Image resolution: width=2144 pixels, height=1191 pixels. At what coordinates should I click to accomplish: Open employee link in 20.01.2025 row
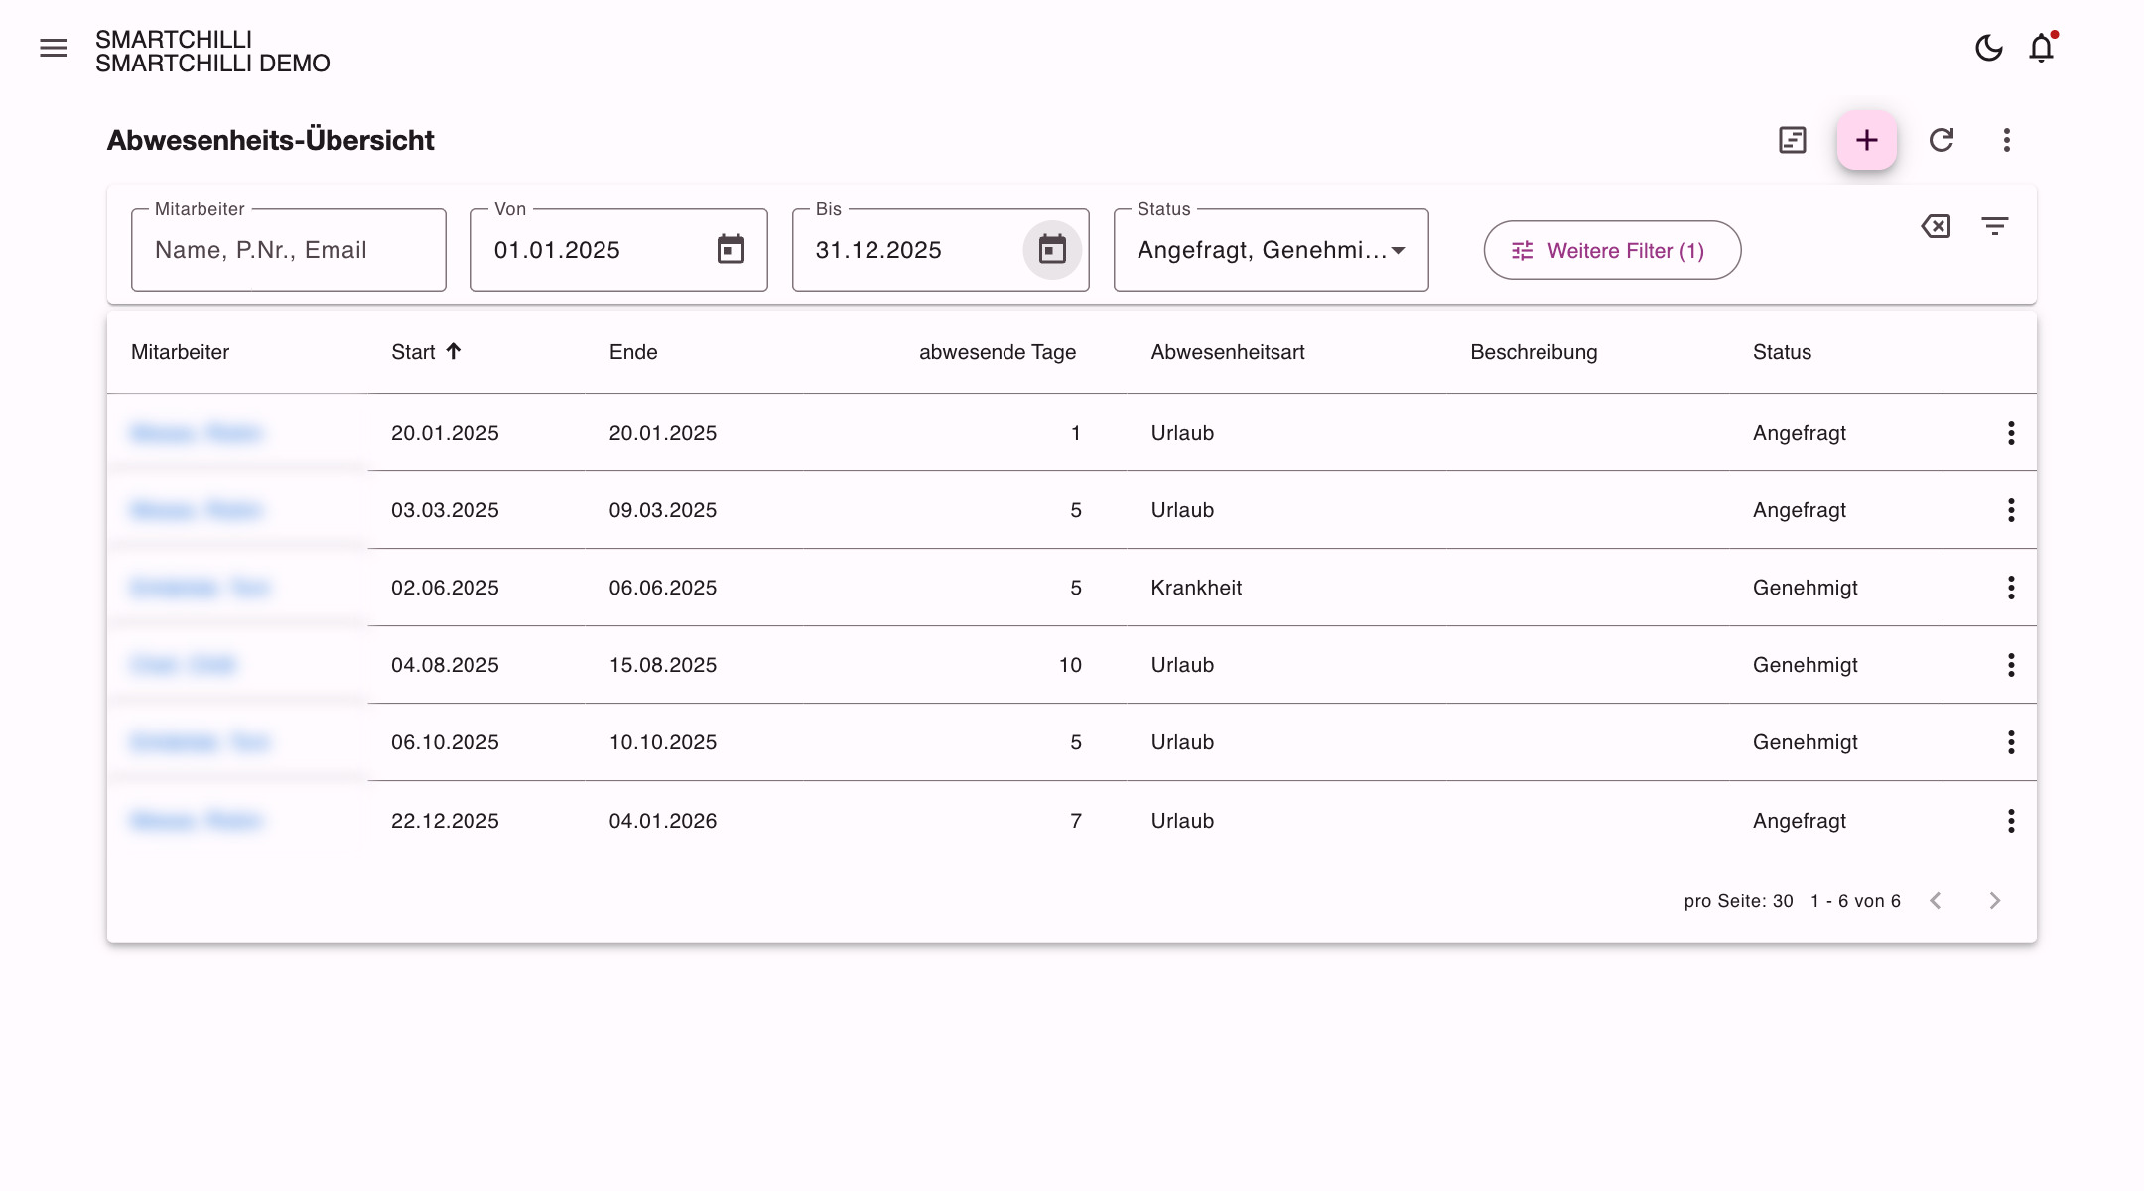(196, 433)
